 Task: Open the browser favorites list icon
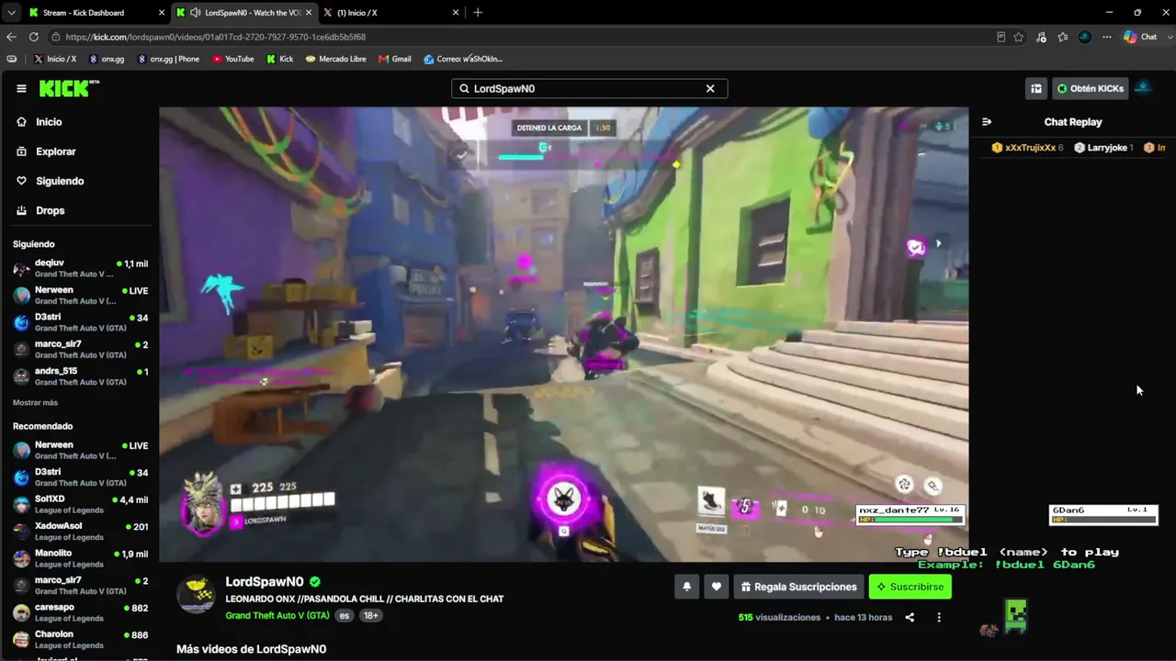click(x=1063, y=37)
